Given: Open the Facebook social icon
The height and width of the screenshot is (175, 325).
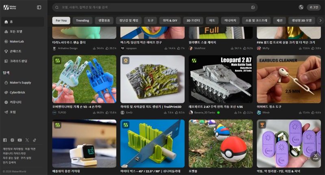Looking at the screenshot, I should (5, 140).
